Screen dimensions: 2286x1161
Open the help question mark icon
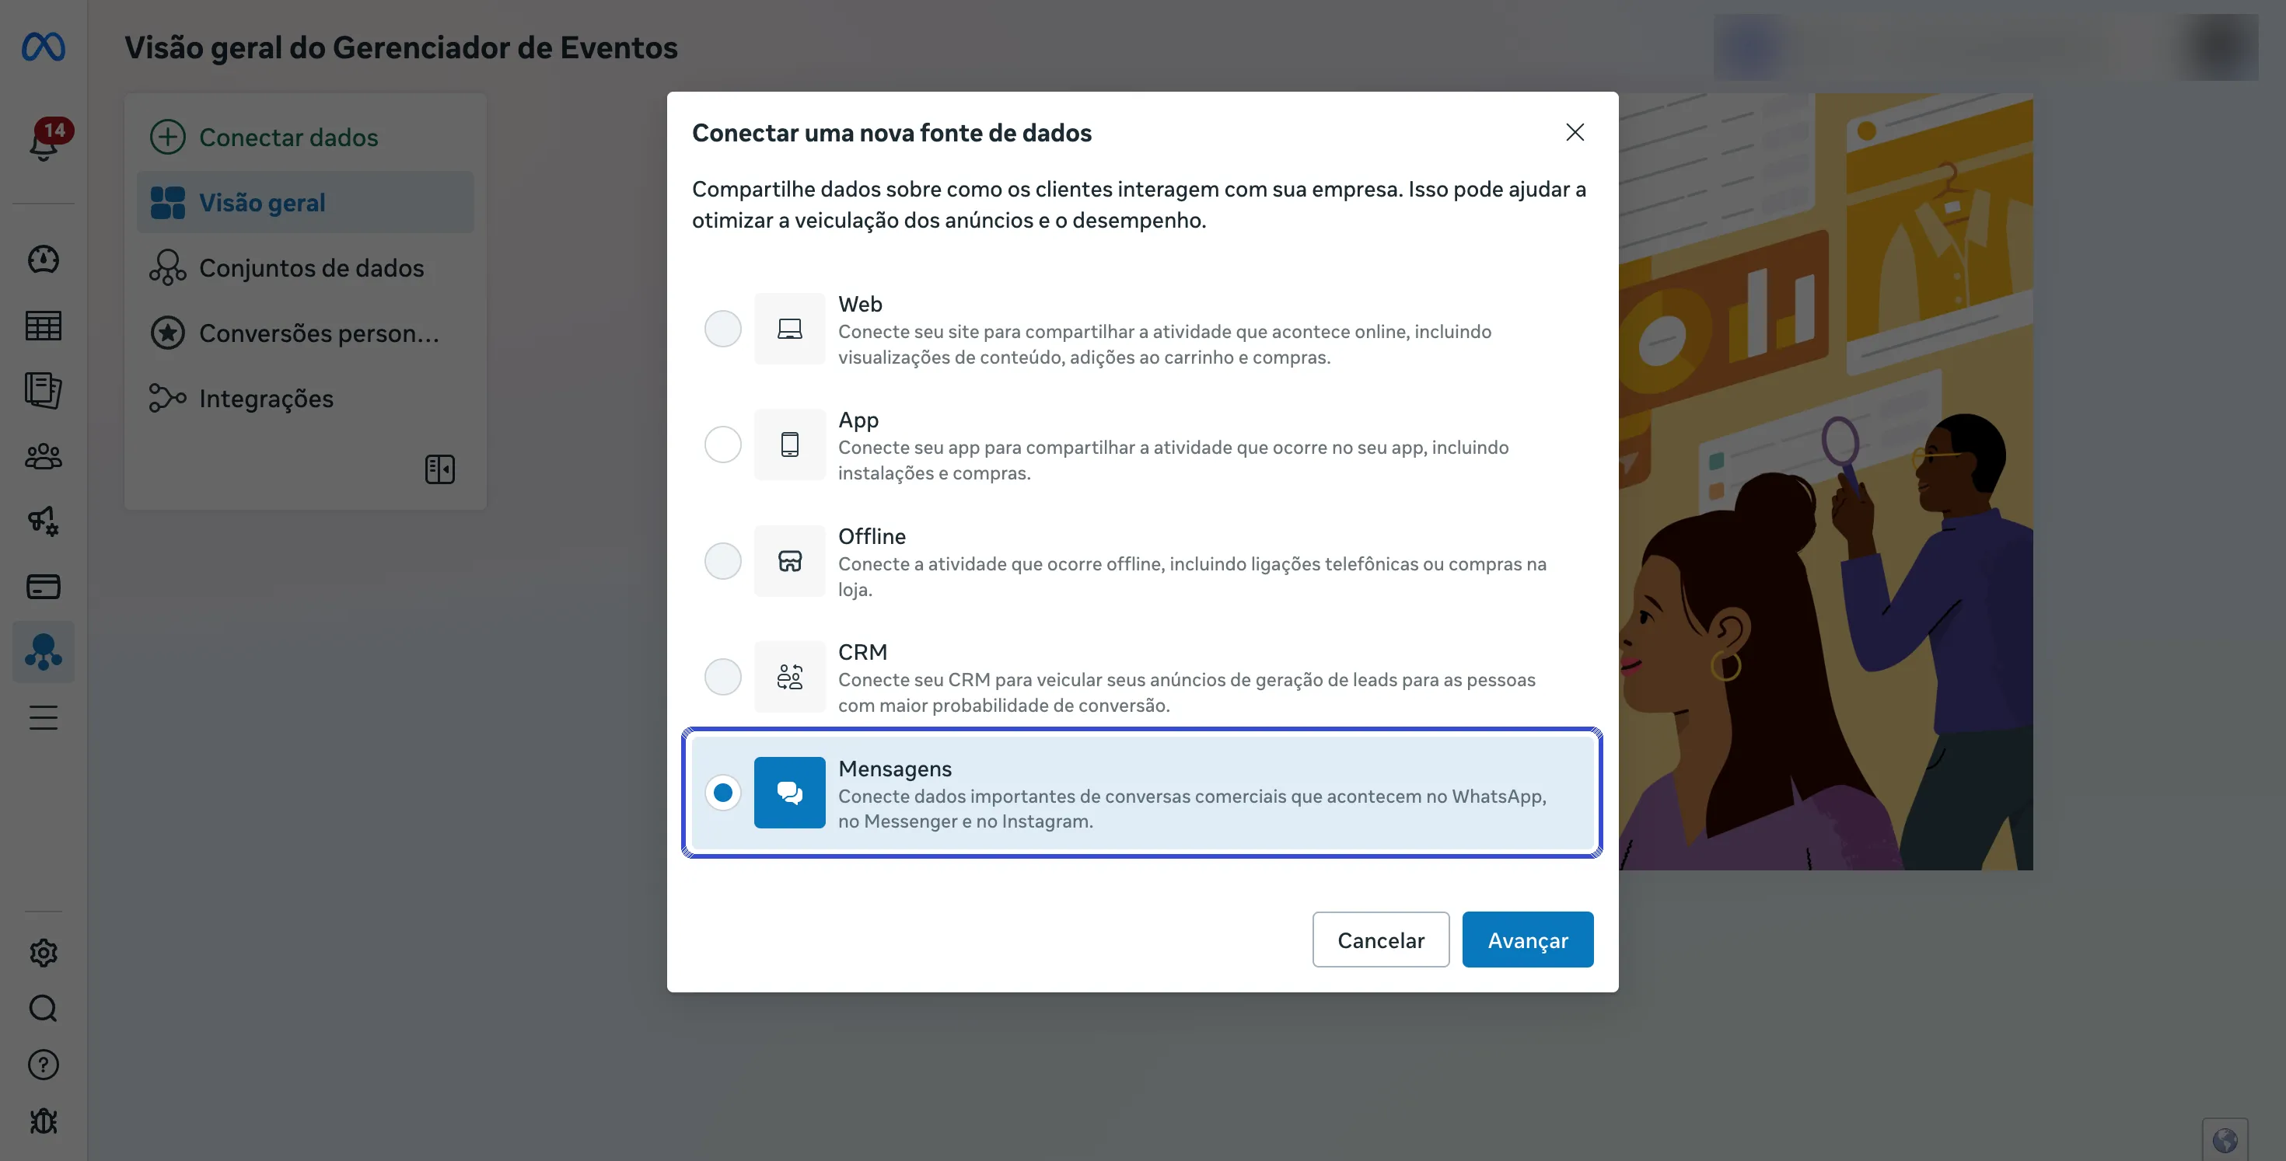coord(44,1065)
